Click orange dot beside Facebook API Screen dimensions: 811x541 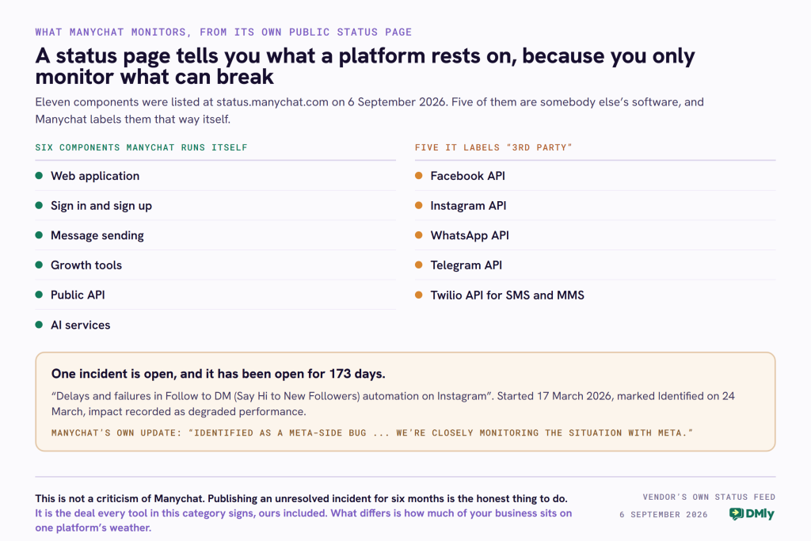[x=419, y=176]
